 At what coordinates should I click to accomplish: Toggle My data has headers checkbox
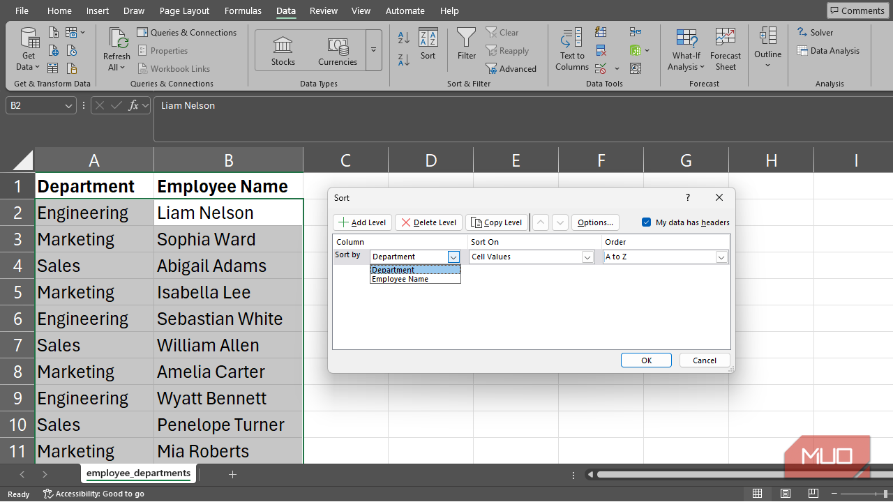point(646,222)
